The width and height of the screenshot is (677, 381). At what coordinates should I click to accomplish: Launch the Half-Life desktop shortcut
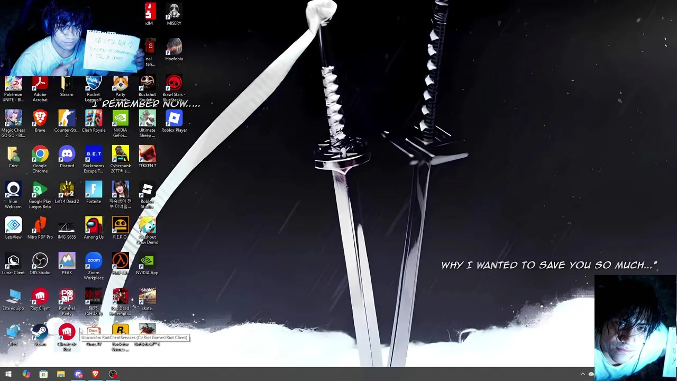tap(121, 264)
